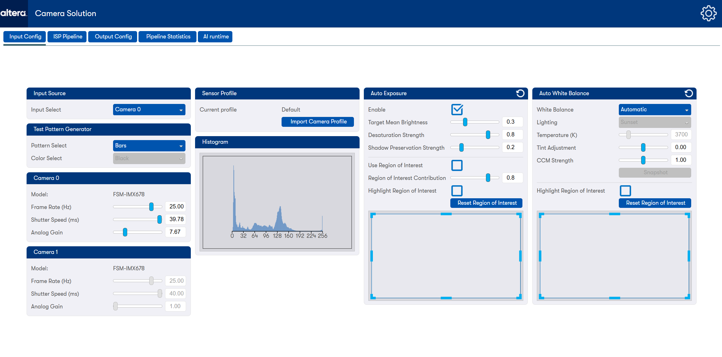Open the White Balance Automatic dropdown
The height and width of the screenshot is (357, 722).
coord(655,110)
